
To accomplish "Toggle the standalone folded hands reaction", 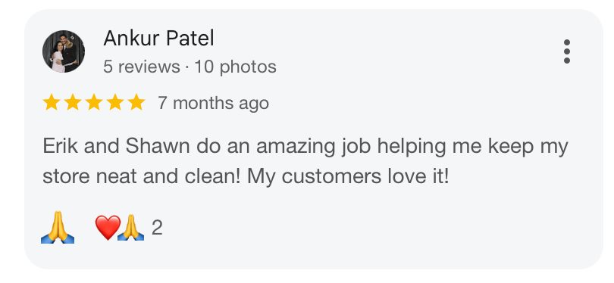I will pyautogui.click(x=58, y=228).
